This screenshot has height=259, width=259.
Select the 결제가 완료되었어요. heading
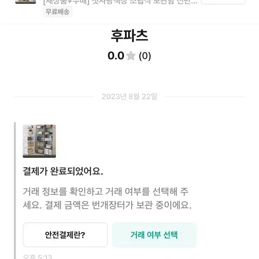[63, 171]
